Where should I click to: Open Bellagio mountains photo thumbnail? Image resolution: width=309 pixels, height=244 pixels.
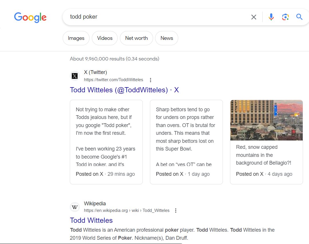[x=266, y=120]
